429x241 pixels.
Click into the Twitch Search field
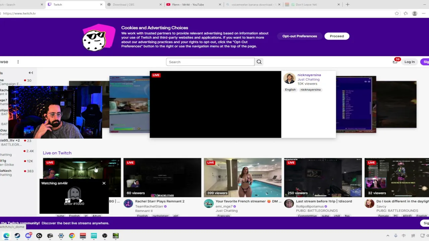coord(210,62)
